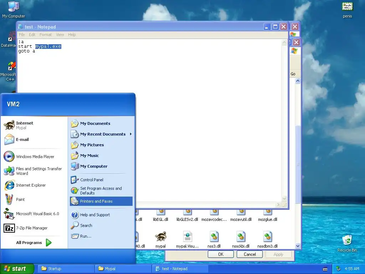Select the nssckbi.dll file
Image resolution: width=365 pixels, height=274 pixels.
click(241, 239)
